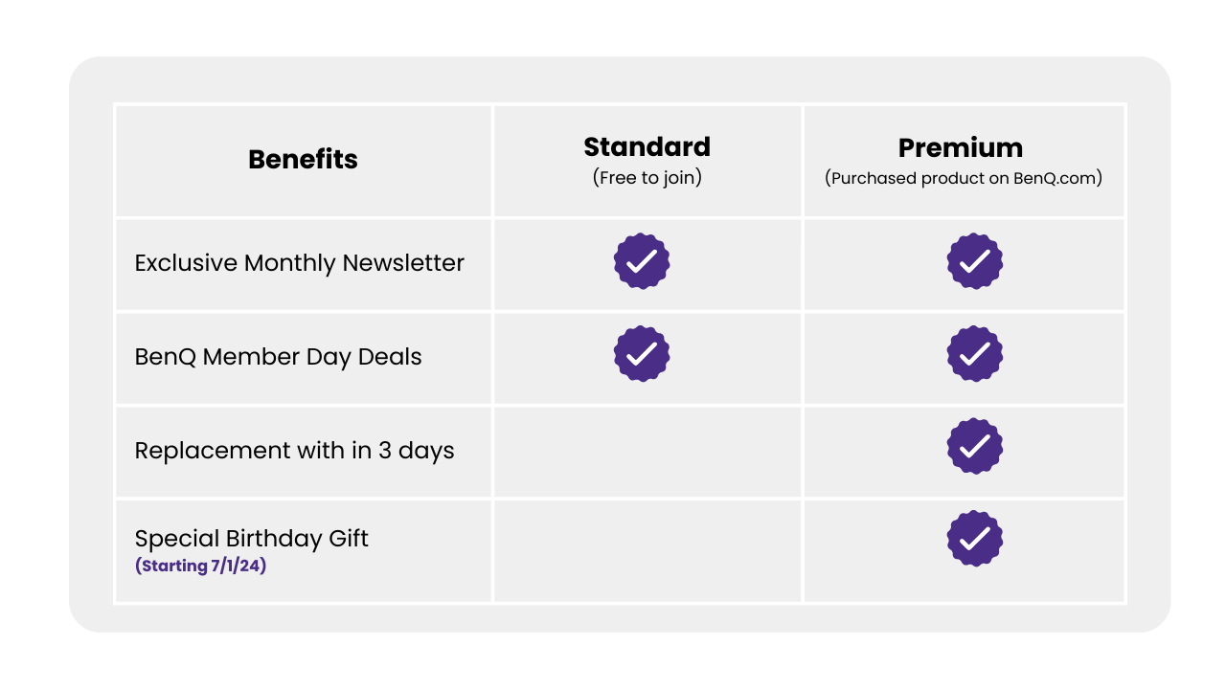Click Premium checkmark for BenQ Member Day Deals
Image resolution: width=1226 pixels, height=689 pixels.
(x=975, y=354)
